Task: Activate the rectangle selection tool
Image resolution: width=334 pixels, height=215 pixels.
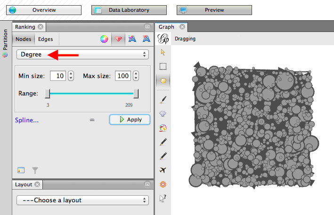Action: tap(163, 66)
